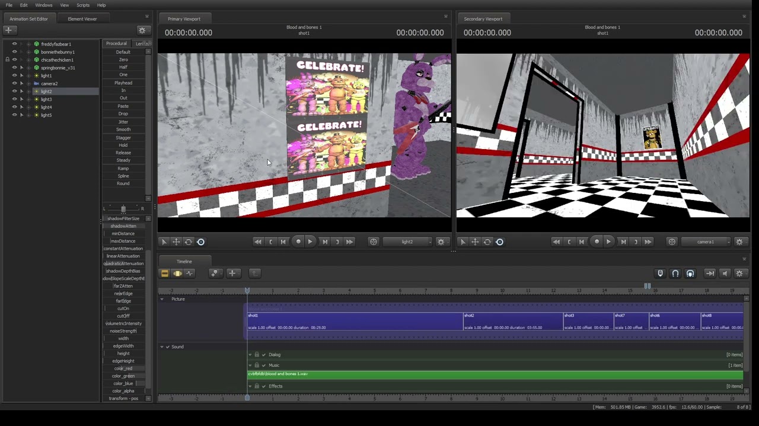Open the File menu
The image size is (759, 426).
pyautogui.click(x=9, y=5)
